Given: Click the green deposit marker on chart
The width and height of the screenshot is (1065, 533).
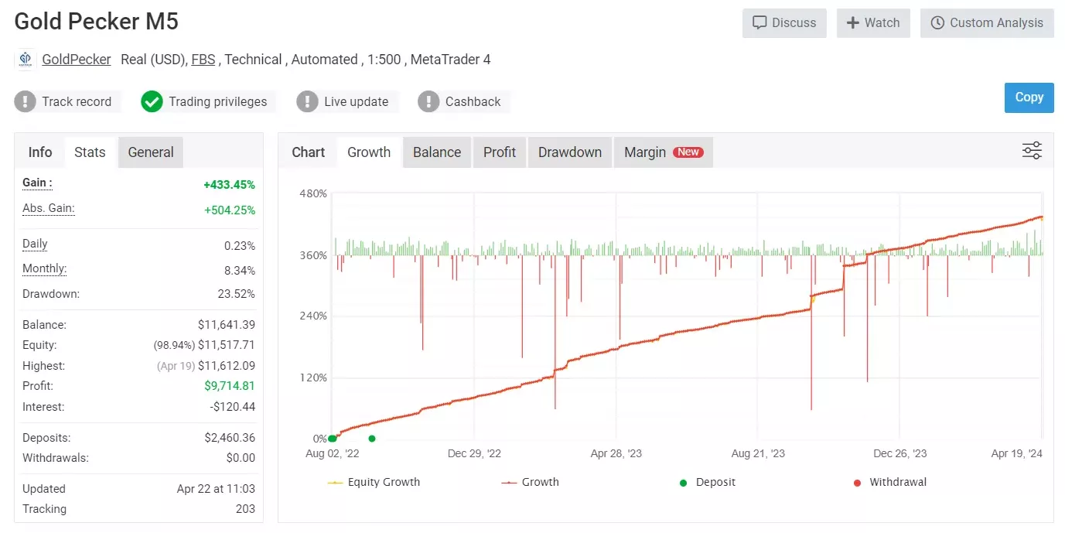Looking at the screenshot, I should (x=372, y=439).
